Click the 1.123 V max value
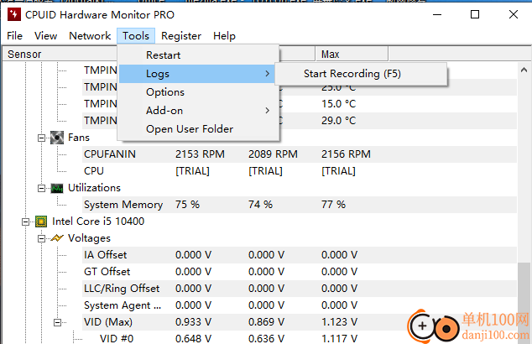Screen dimensions: 532x344 (339, 322)
